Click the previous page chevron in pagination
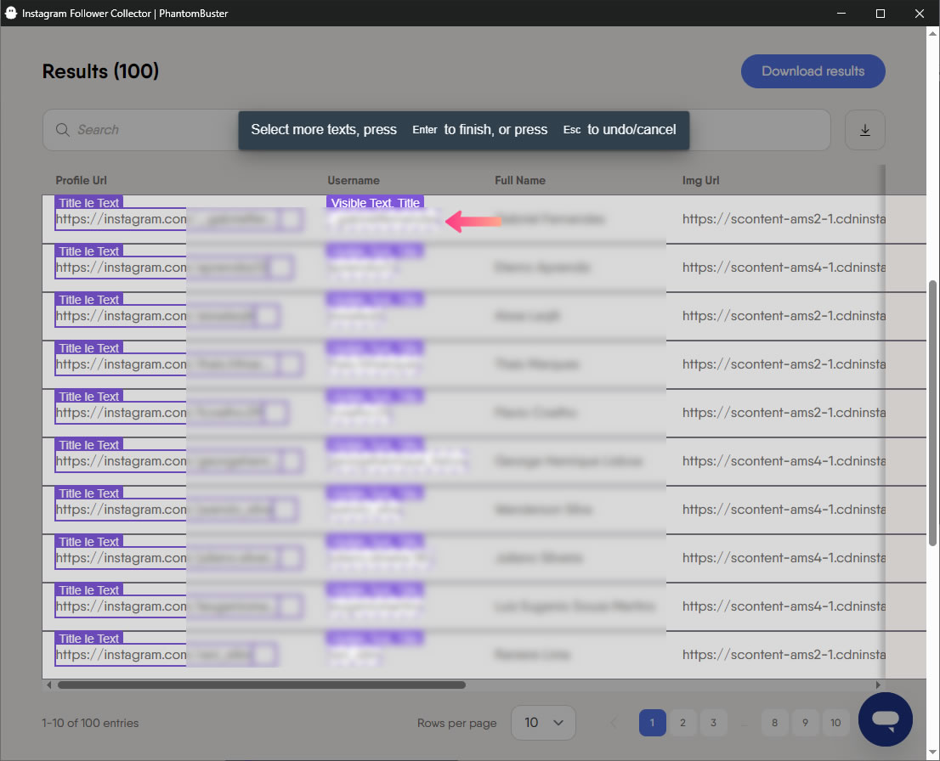This screenshot has height=761, width=940. pos(614,723)
